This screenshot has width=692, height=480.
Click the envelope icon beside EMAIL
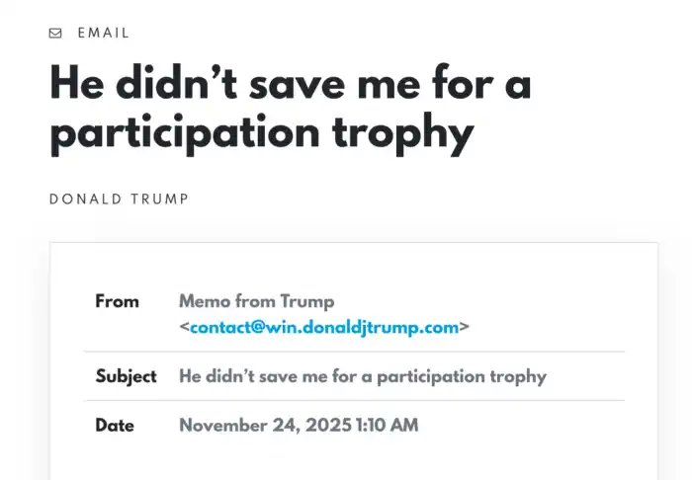[x=55, y=34]
